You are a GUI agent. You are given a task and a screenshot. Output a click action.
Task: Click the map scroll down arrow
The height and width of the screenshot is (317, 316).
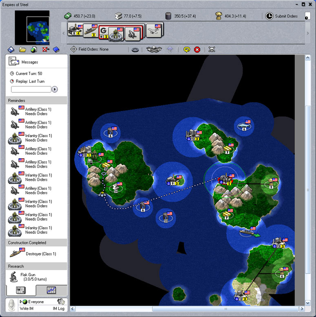307,303
